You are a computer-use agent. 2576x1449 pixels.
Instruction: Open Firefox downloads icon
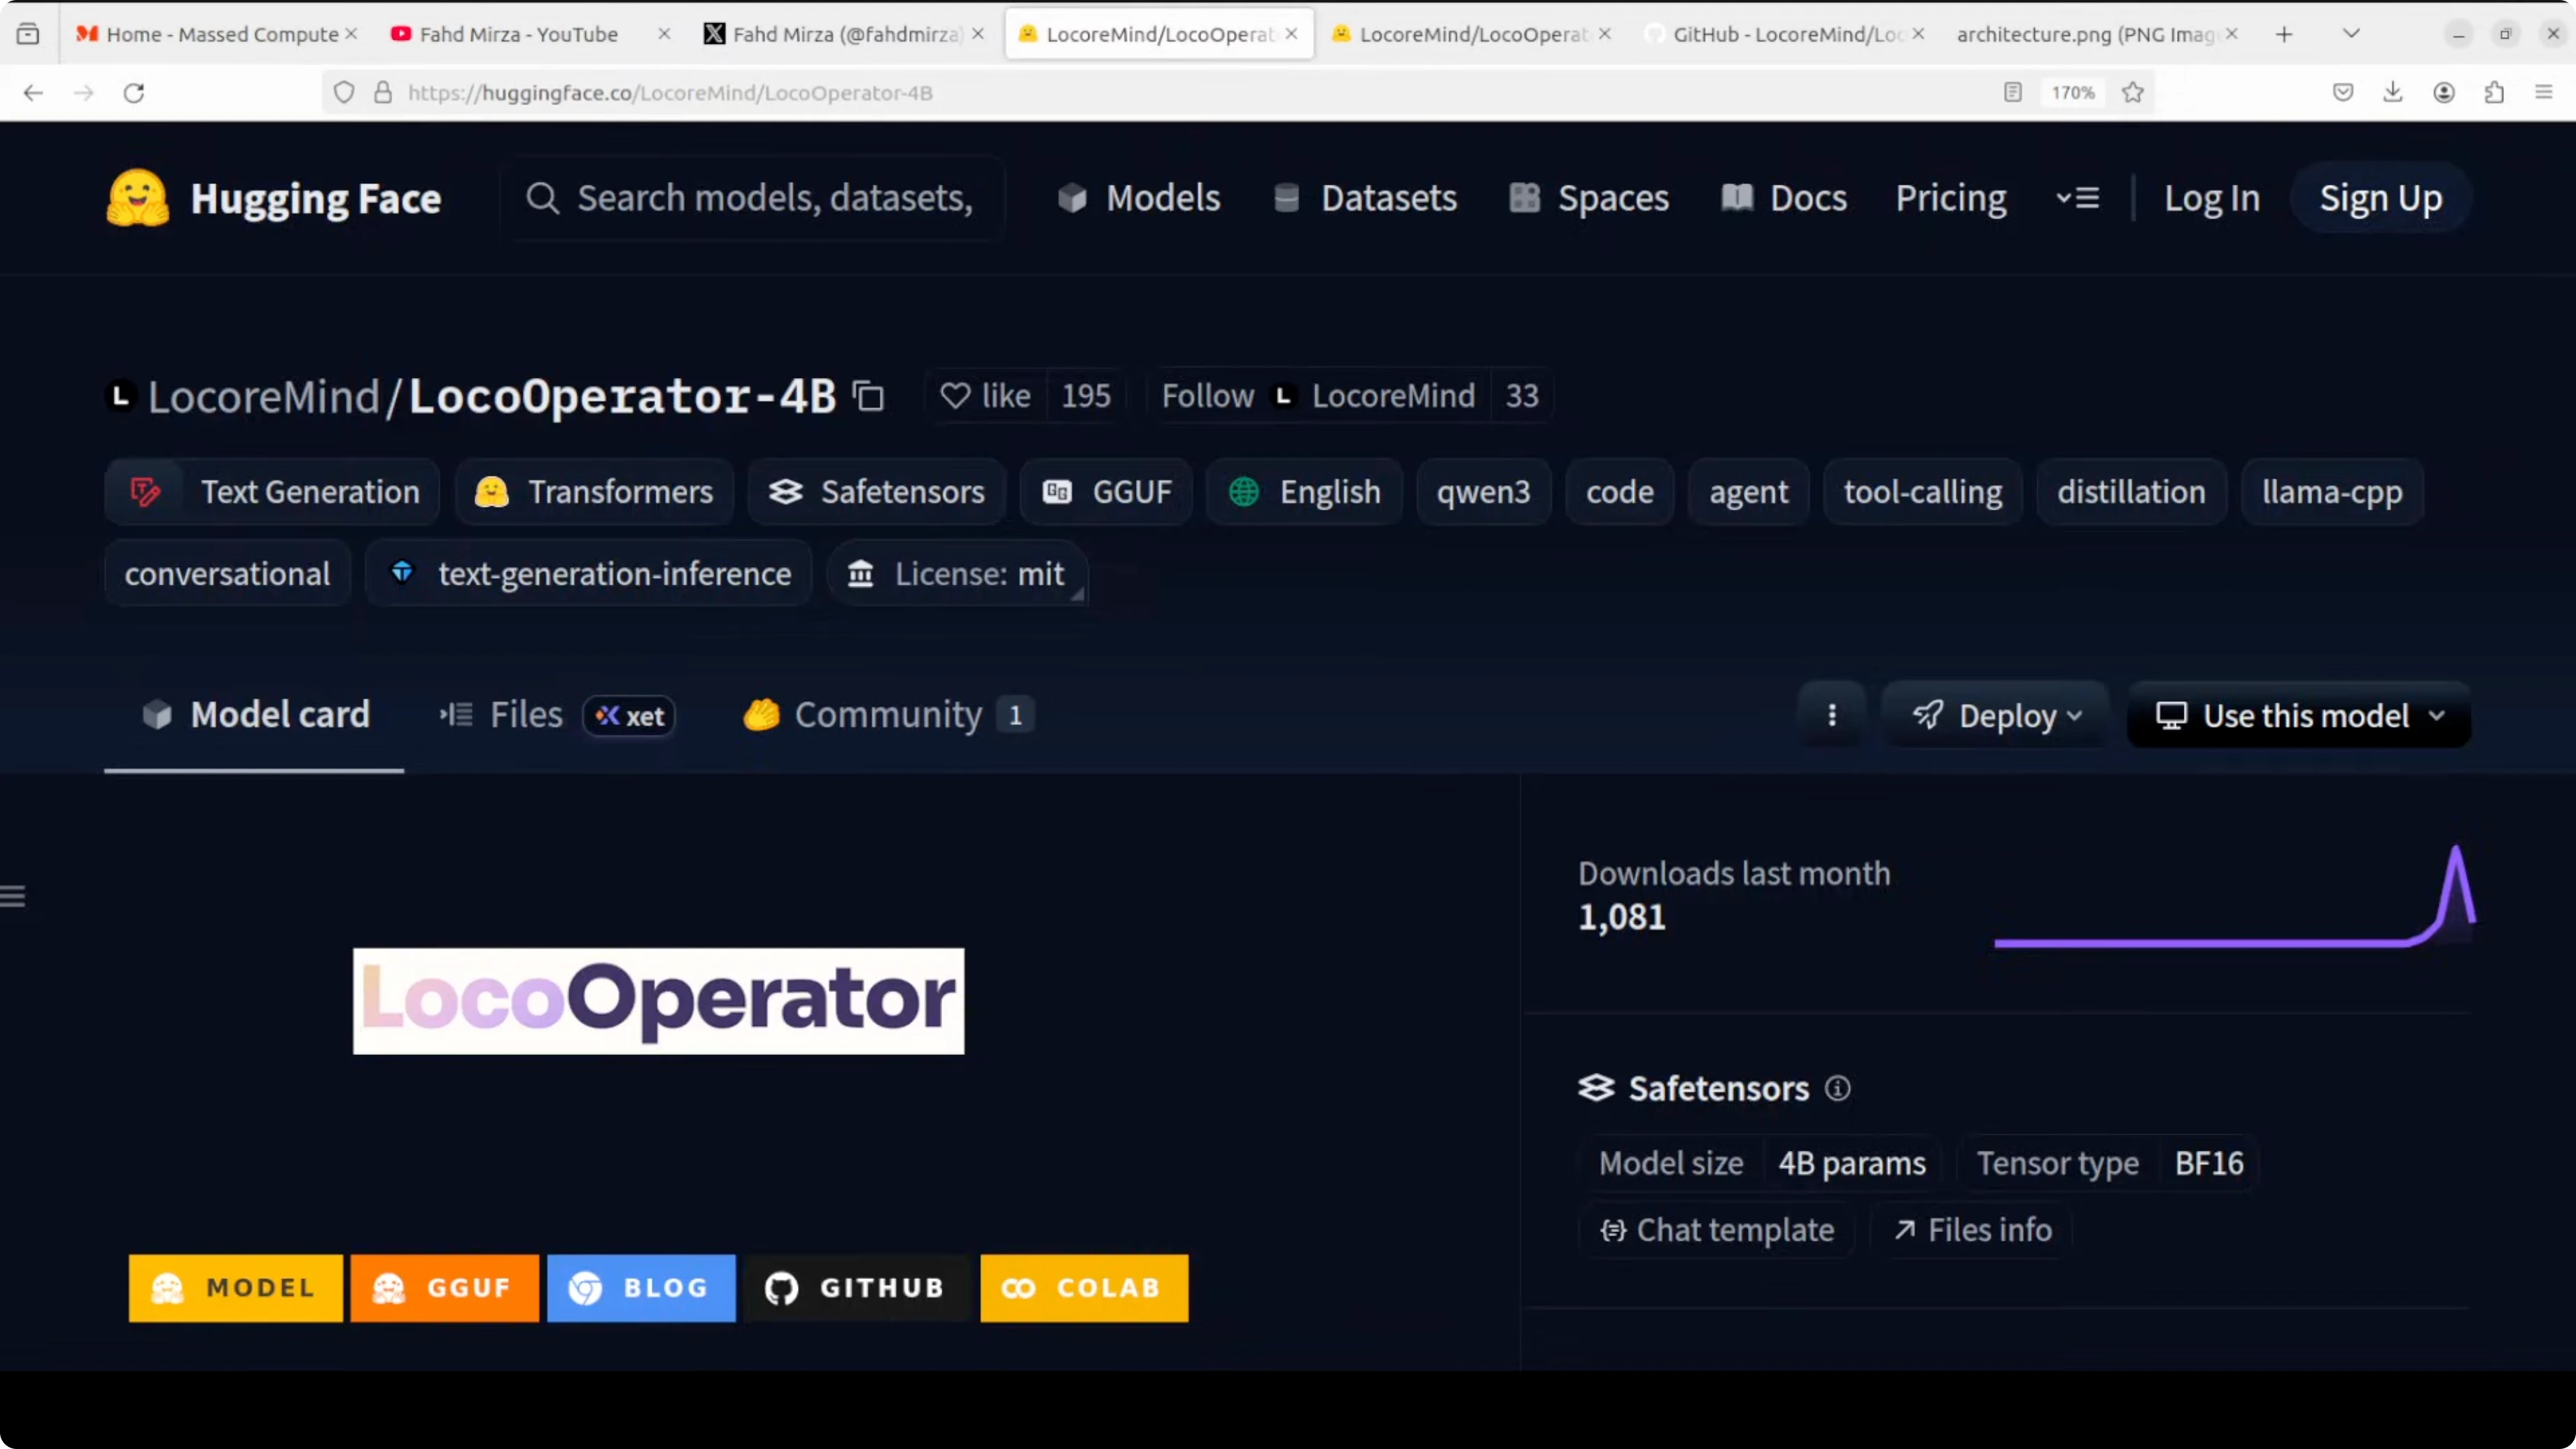point(2393,93)
